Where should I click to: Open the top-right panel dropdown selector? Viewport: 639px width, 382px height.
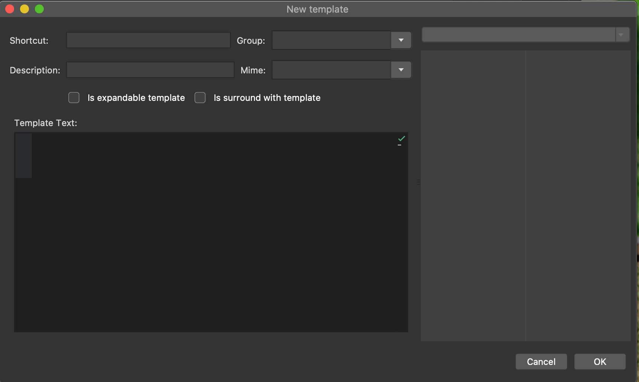(x=622, y=34)
